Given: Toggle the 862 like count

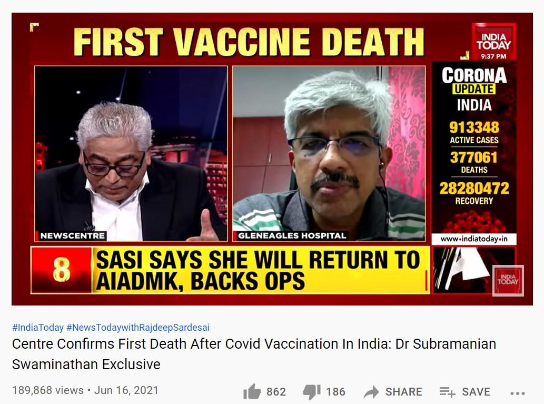Looking at the screenshot, I should tap(276, 392).
